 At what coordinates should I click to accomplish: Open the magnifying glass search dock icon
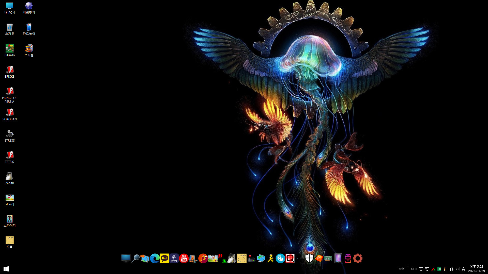click(x=135, y=258)
